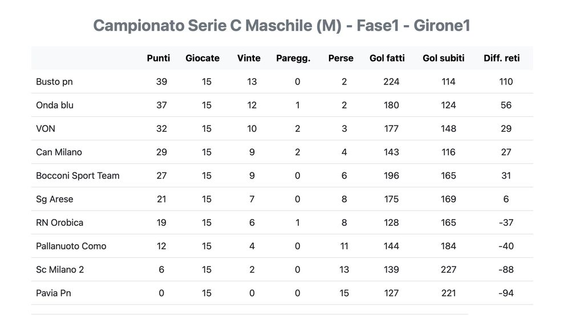Click the Gol fatti column header

pos(387,58)
